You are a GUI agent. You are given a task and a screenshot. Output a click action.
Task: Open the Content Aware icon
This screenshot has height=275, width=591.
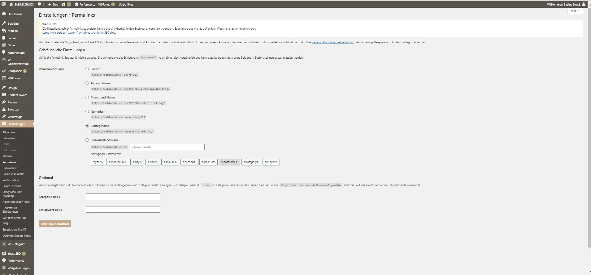pos(4,95)
